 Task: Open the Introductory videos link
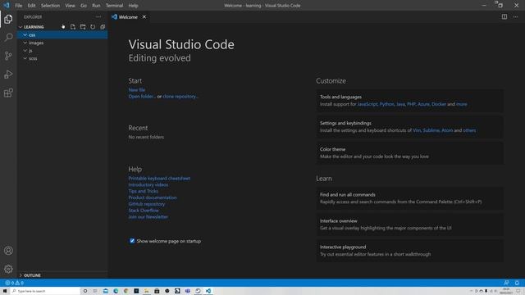click(x=148, y=184)
